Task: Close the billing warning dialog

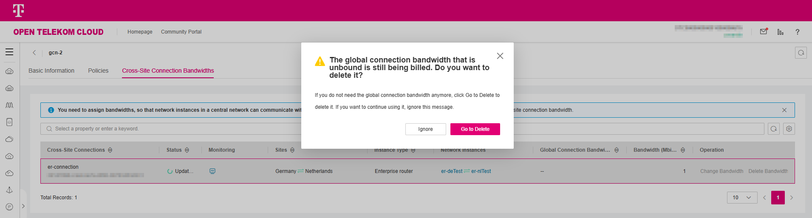Action: pos(500,56)
